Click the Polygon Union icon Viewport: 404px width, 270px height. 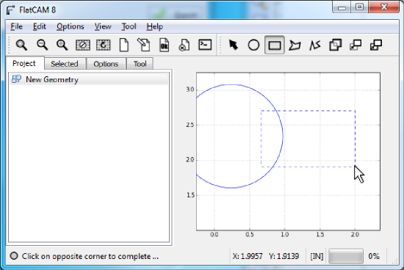click(335, 45)
